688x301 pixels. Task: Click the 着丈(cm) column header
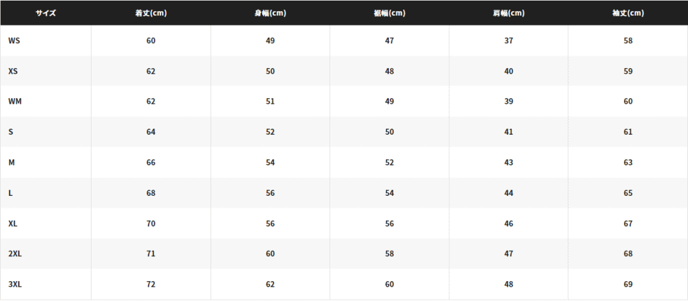(151, 13)
